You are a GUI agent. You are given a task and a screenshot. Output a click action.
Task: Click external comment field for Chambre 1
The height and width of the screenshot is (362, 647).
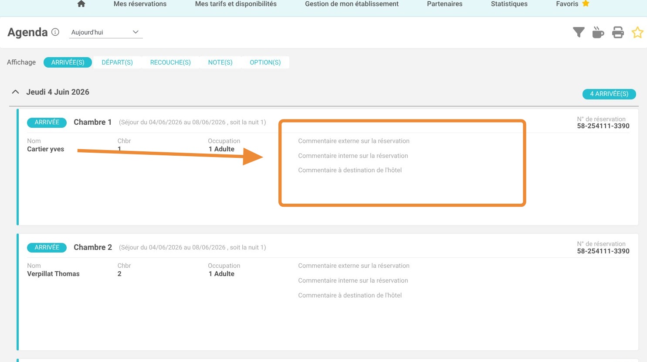[354, 141]
